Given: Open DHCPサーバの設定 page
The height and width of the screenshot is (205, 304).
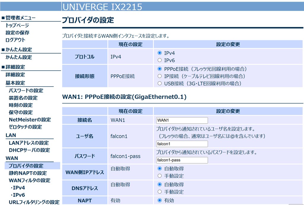Looking at the screenshot, I should pyautogui.click(x=29, y=150).
